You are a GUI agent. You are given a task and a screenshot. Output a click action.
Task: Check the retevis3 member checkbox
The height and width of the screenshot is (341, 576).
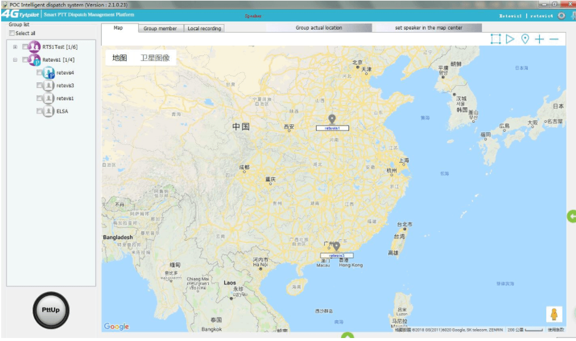click(x=39, y=85)
